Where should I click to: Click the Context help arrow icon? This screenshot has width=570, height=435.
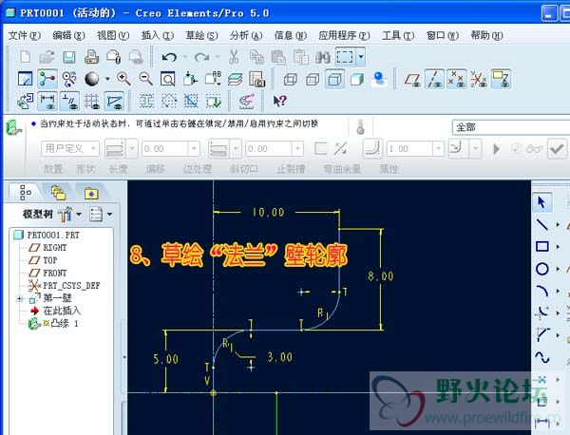(279, 101)
